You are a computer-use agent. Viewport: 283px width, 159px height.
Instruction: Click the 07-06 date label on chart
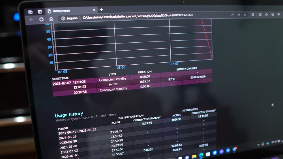pos(121,67)
